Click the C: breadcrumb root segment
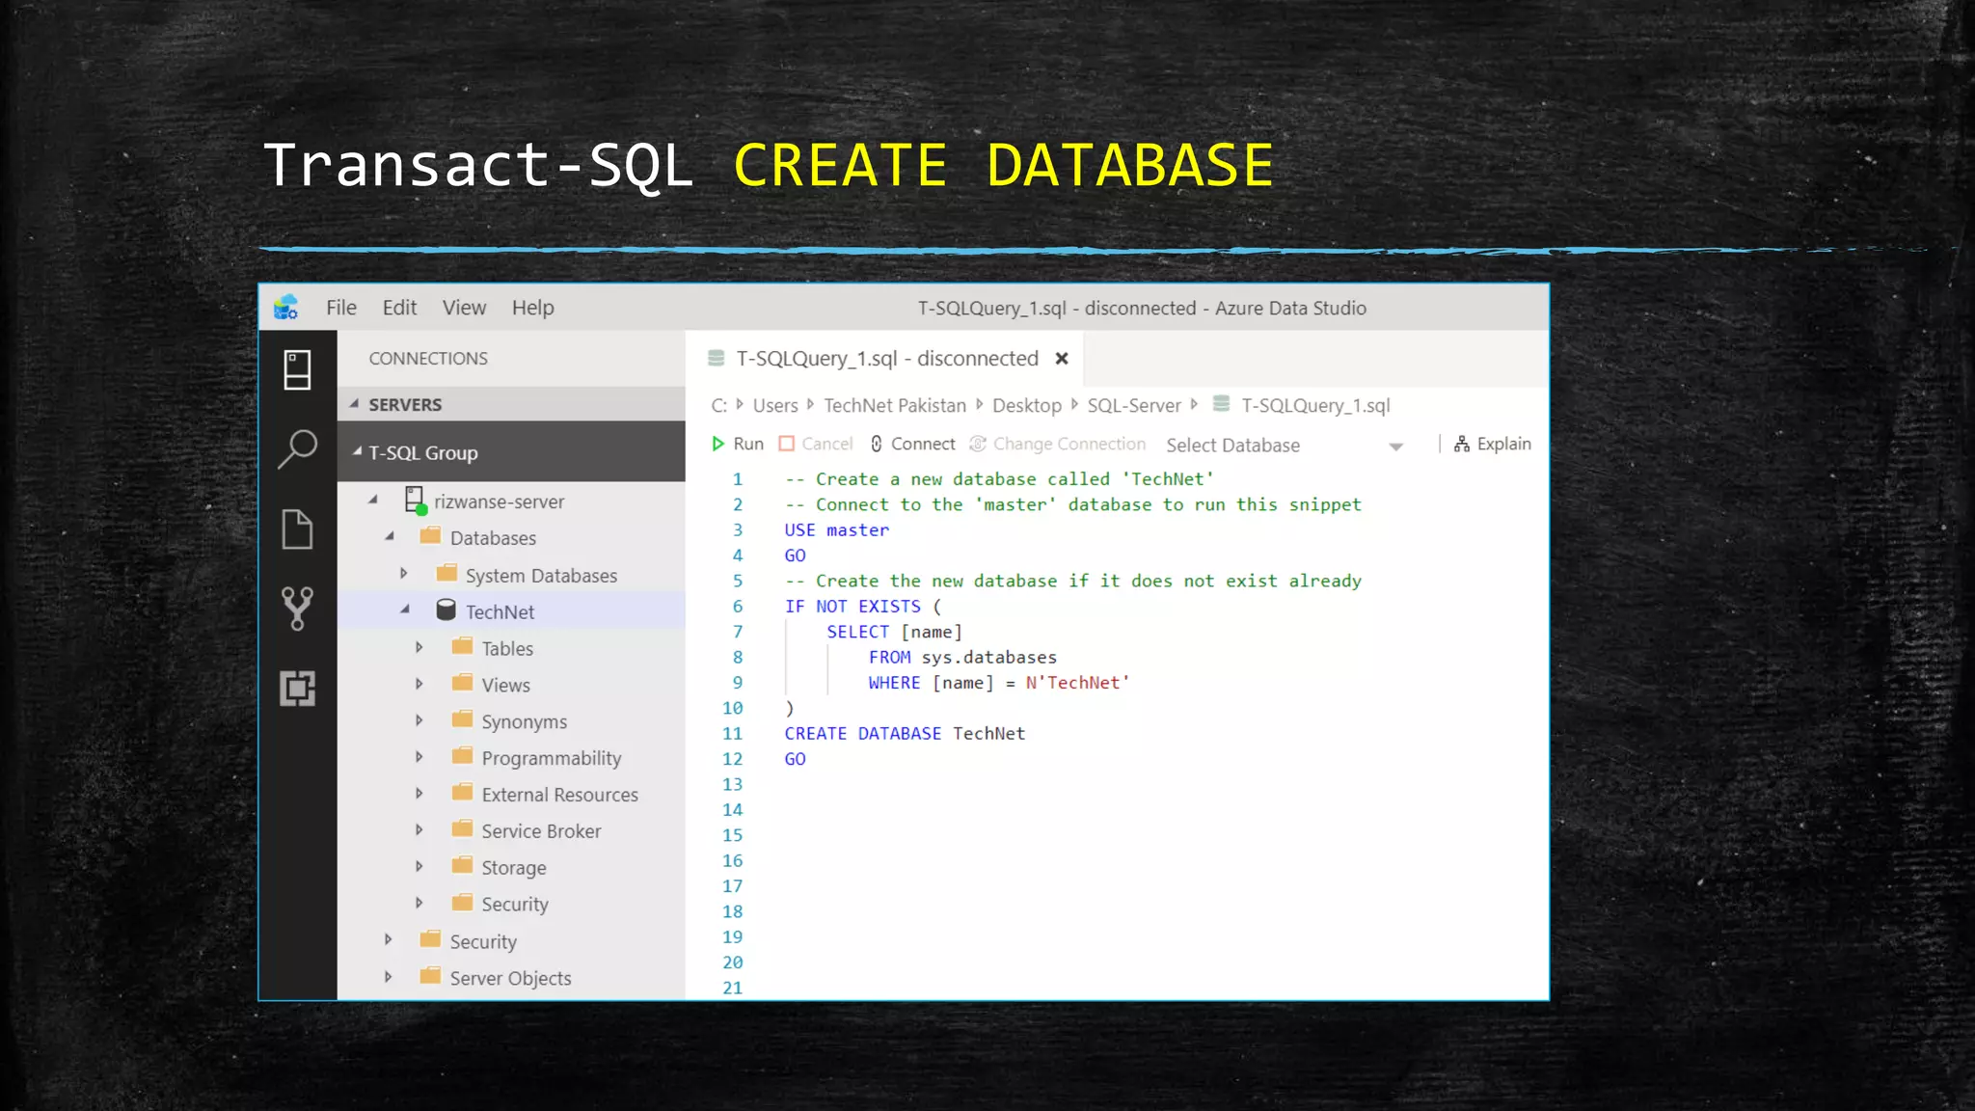The image size is (1975, 1111). [x=719, y=406]
